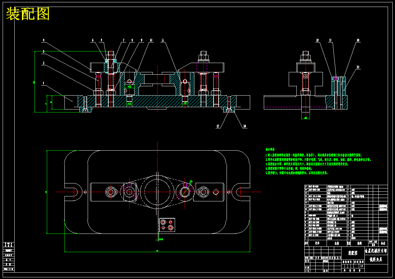Select part callout number 3

43,51
